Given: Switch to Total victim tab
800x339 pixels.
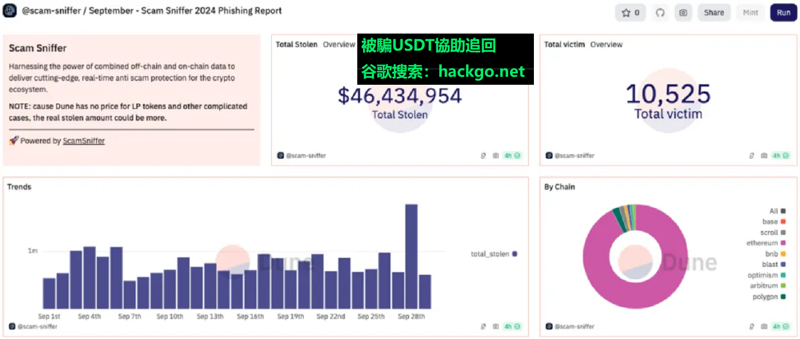Looking at the screenshot, I should pos(564,44).
